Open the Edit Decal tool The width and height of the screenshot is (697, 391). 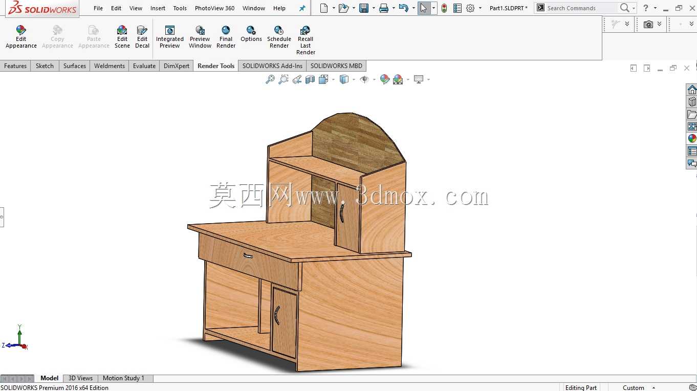click(x=142, y=37)
